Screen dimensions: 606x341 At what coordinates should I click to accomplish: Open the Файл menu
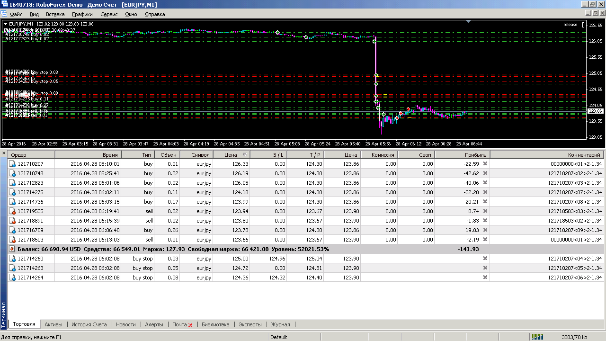point(16,14)
